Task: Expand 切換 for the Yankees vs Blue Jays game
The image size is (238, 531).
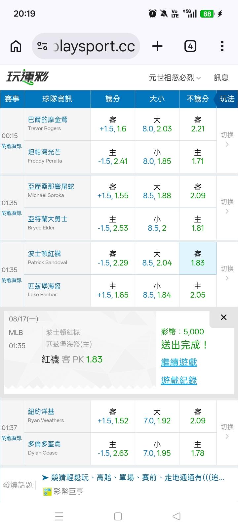Action: click(227, 431)
